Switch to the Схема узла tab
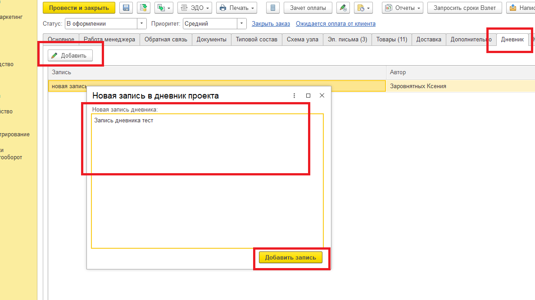The height and width of the screenshot is (300, 535). point(303,40)
